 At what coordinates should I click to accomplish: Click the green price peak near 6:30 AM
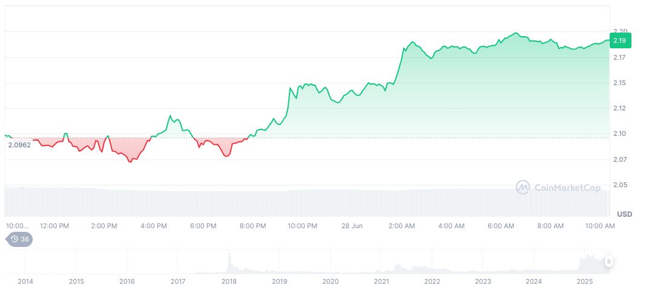pos(515,33)
